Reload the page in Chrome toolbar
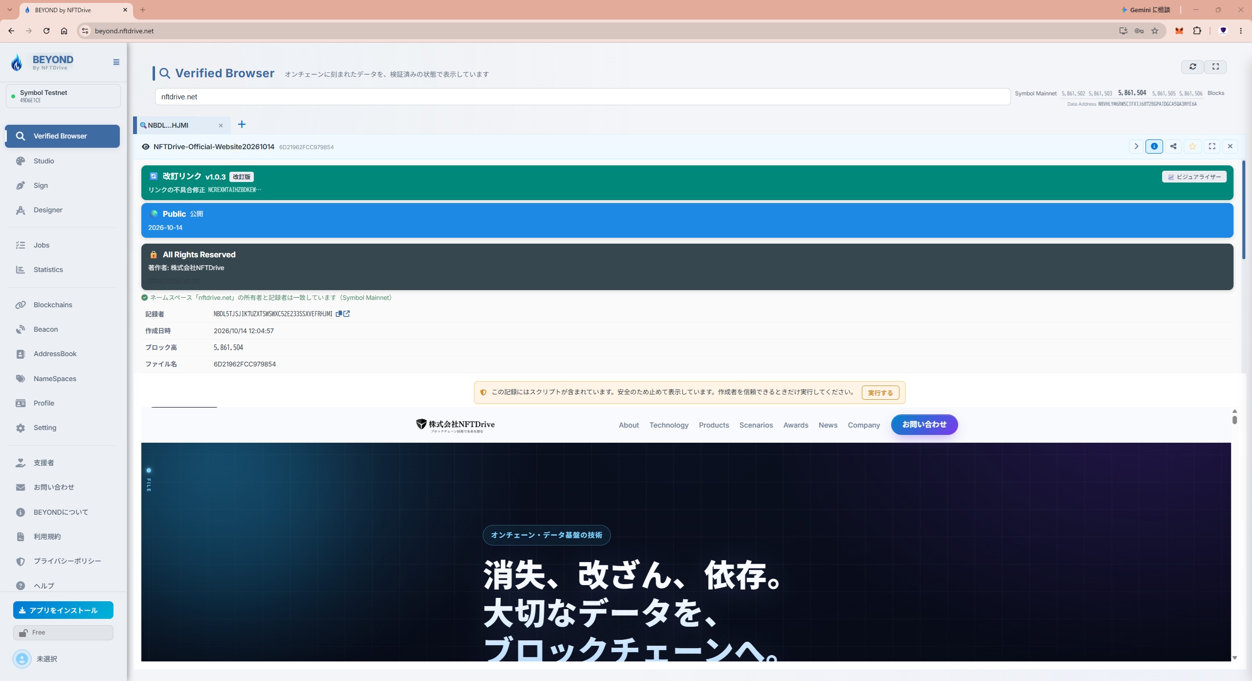 click(46, 31)
